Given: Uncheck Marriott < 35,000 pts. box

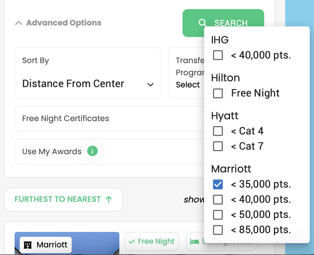Looking at the screenshot, I should pyautogui.click(x=218, y=184).
